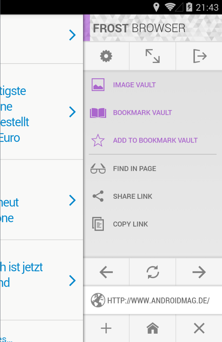Open the article ending in 'Euro' chevron

click(72, 112)
